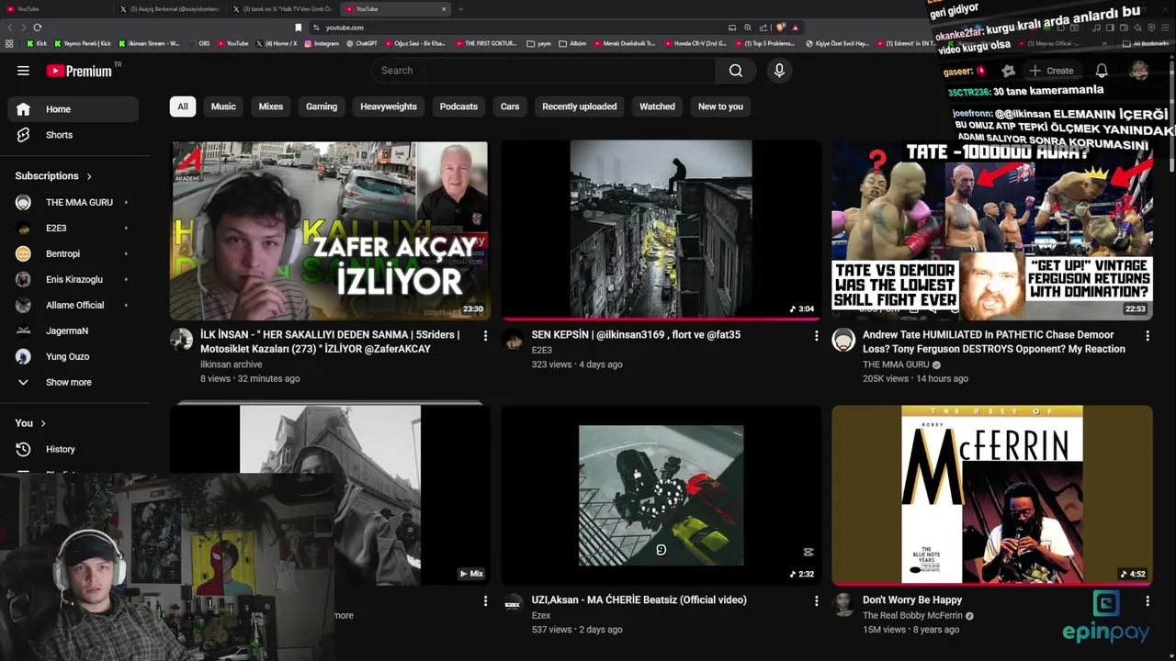Image resolution: width=1176 pixels, height=661 pixels.
Task: Open the SEN KEPSİN video thumbnail
Action: click(661, 230)
